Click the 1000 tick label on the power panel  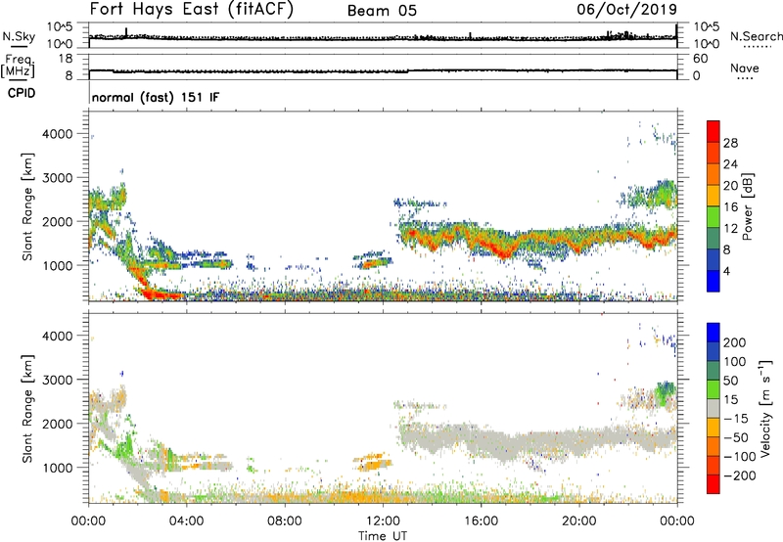tap(57, 265)
